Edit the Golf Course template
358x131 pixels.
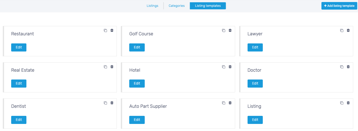tap(137, 47)
